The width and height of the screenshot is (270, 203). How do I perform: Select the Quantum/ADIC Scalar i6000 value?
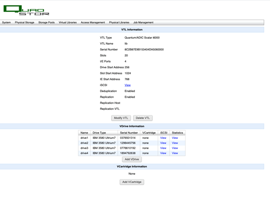142,37
